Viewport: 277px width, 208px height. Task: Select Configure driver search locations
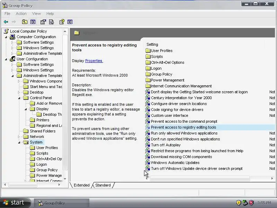(179, 104)
